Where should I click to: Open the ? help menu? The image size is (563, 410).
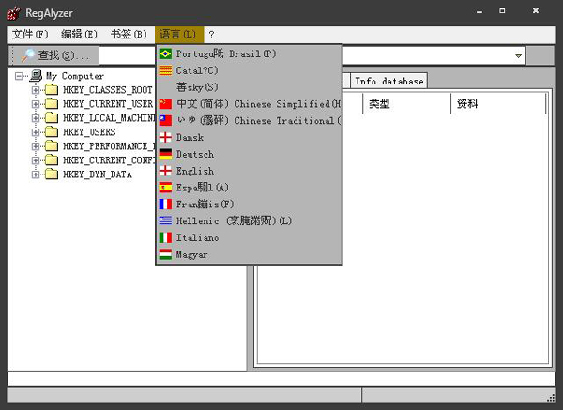[x=211, y=35]
